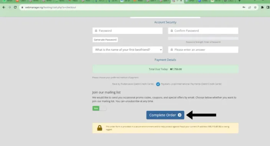Image resolution: width=270 pixels, height=146 pixels.
Task: Click the security answer input field
Action: click(203, 50)
